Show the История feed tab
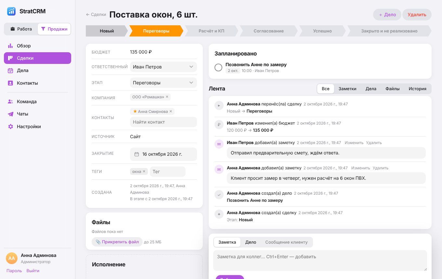This screenshot has height=279, width=442. tap(418, 89)
